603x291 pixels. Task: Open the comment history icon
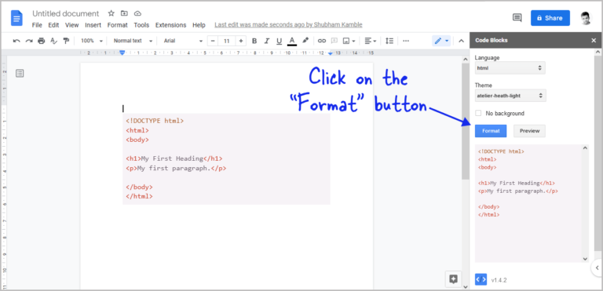coord(517,18)
